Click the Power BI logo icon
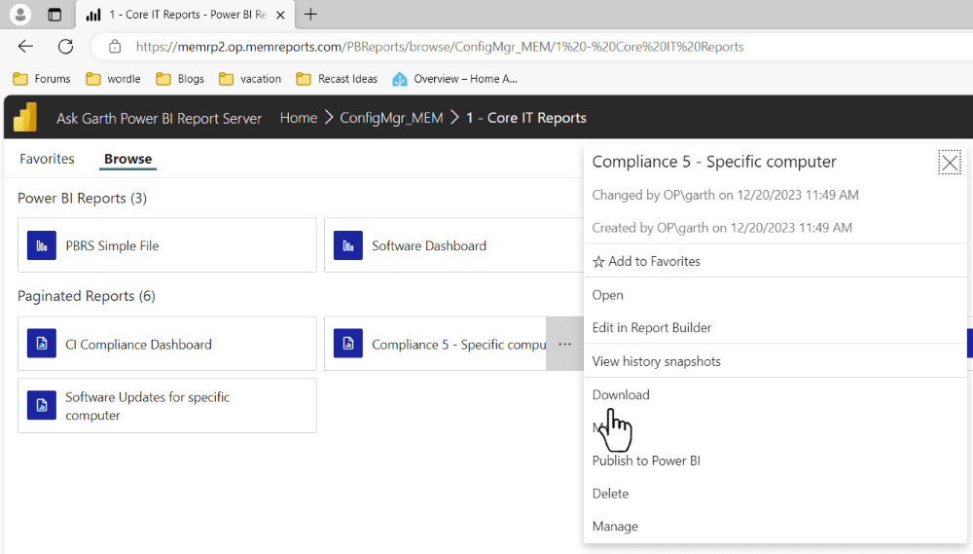 pos(25,118)
